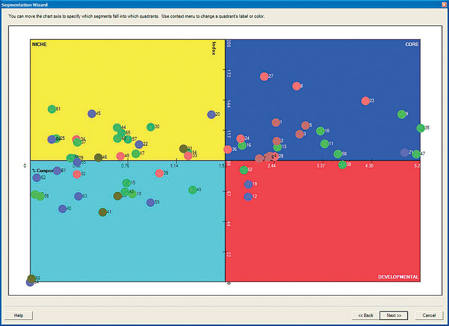449x326 pixels.
Task: Pick the green segment 9 point
Action: (x=402, y=114)
